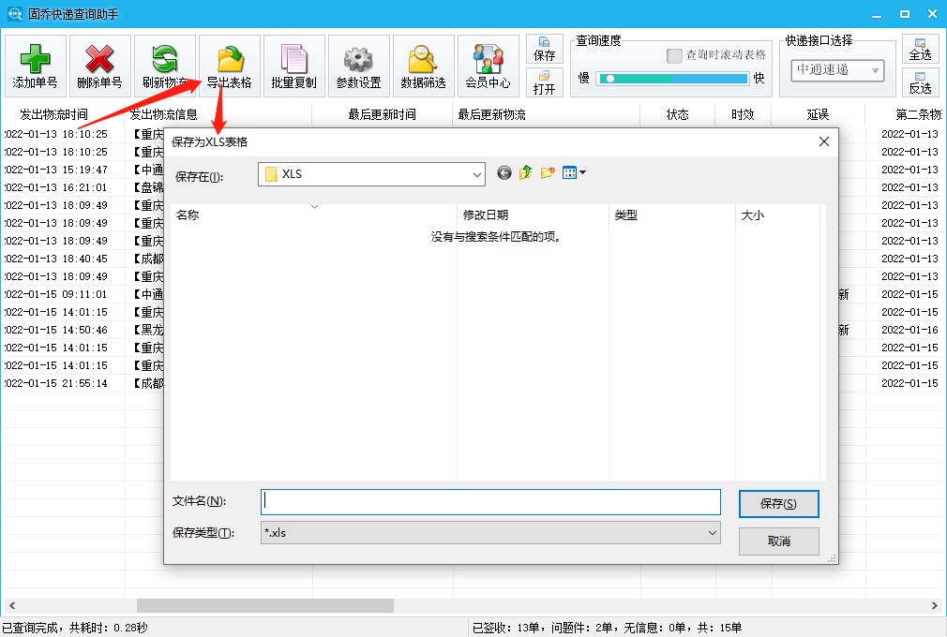Image resolution: width=947 pixels, height=637 pixels.
Task: Minimize the 固乔快递查询助手 window
Action: coord(877,14)
